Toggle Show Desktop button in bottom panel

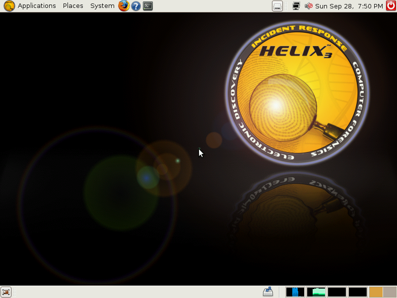pos(6,292)
